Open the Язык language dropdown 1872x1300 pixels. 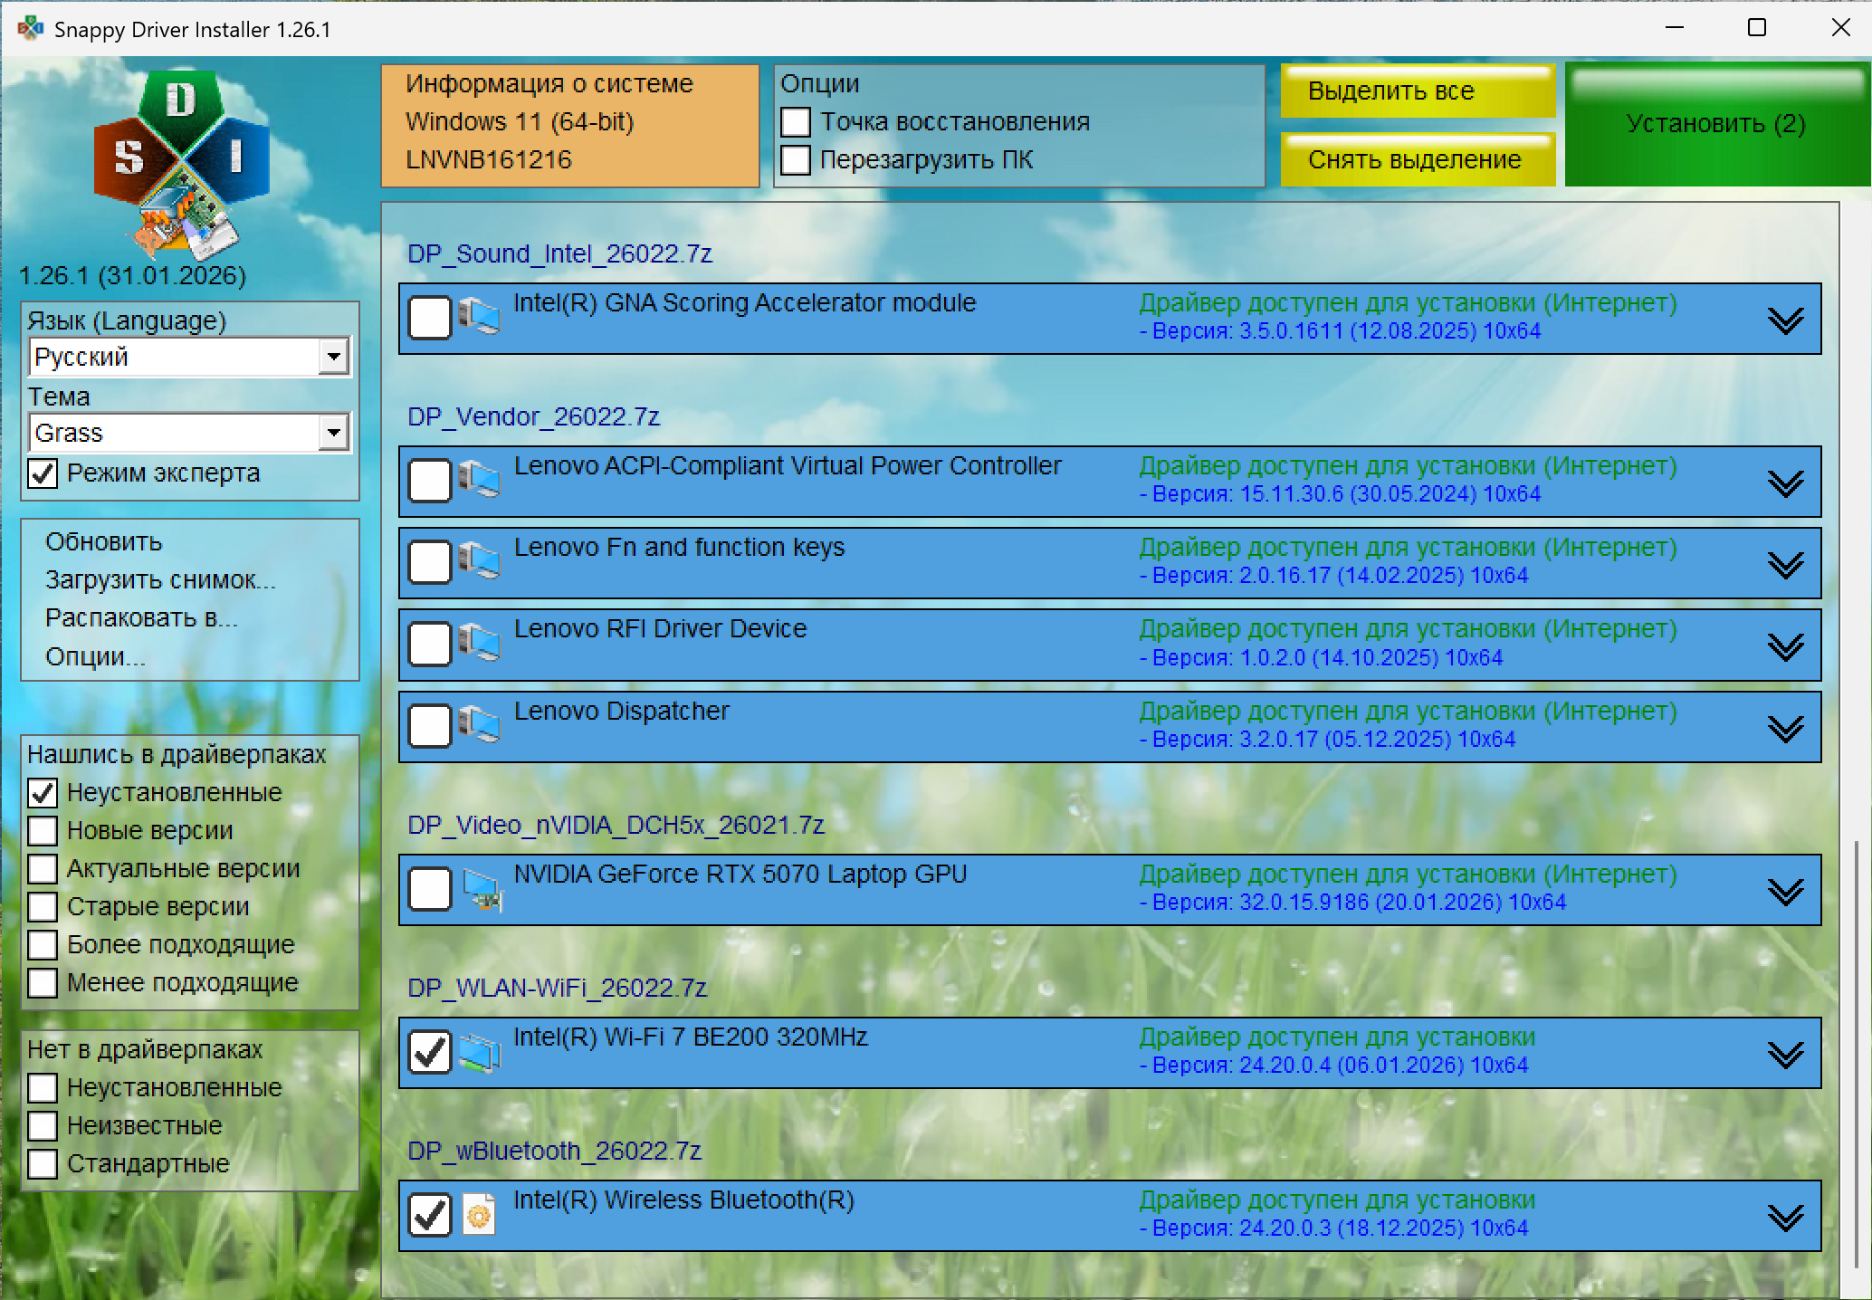[x=334, y=358]
